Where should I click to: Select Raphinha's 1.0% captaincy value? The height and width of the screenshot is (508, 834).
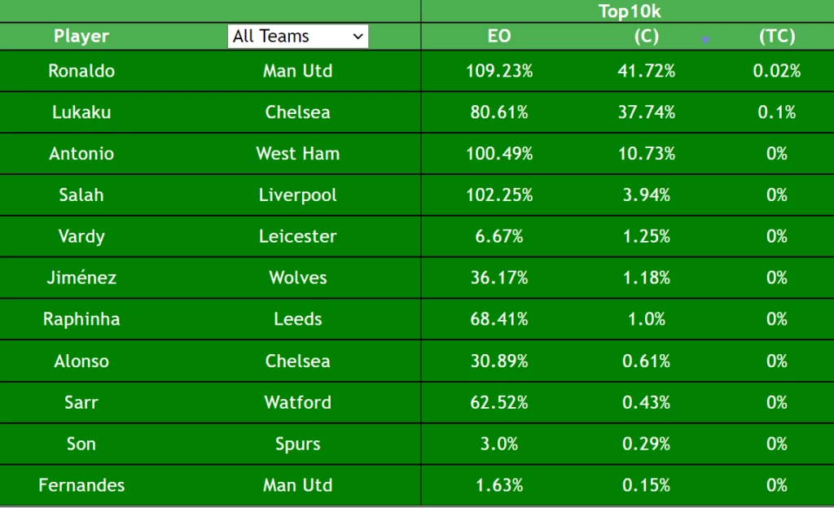coord(646,319)
